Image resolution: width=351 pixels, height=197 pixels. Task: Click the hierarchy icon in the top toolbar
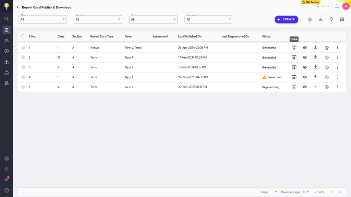[x=320, y=19]
